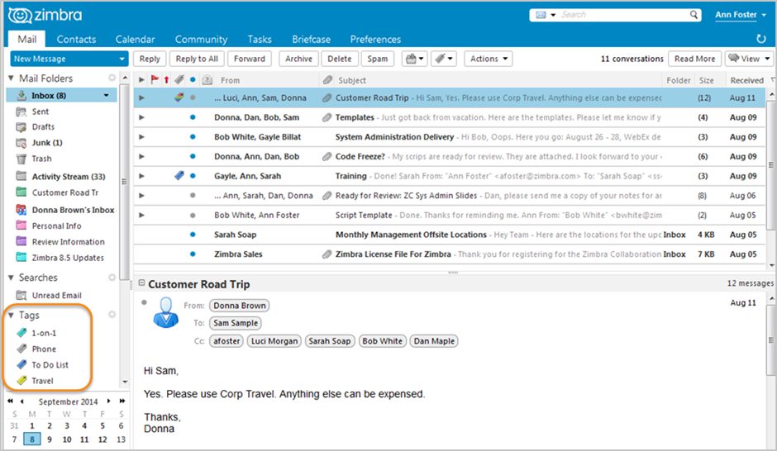Click the Customer Road Trip attachment paperclip
The image size is (777, 451).
coord(327,98)
